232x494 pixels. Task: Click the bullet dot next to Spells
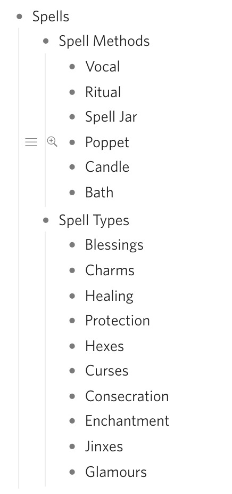point(20,17)
